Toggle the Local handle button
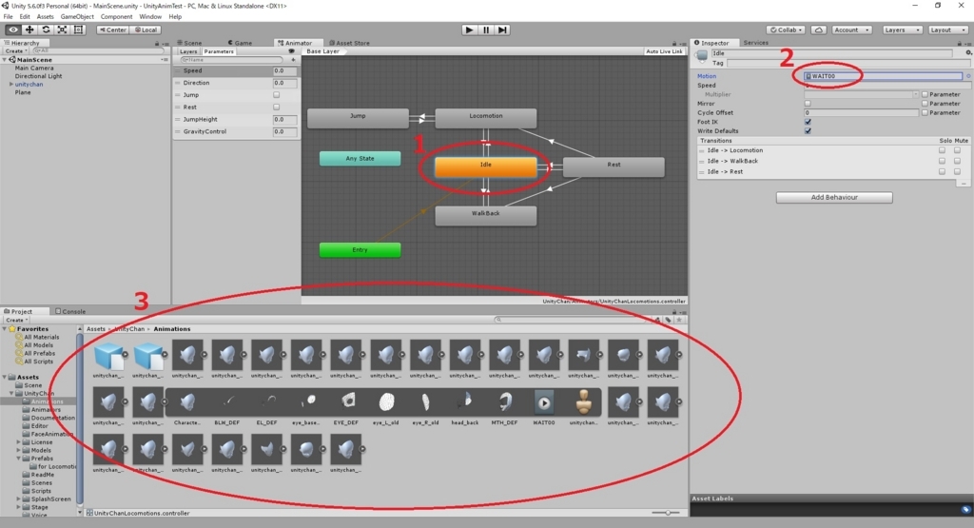974x528 pixels. [146, 29]
